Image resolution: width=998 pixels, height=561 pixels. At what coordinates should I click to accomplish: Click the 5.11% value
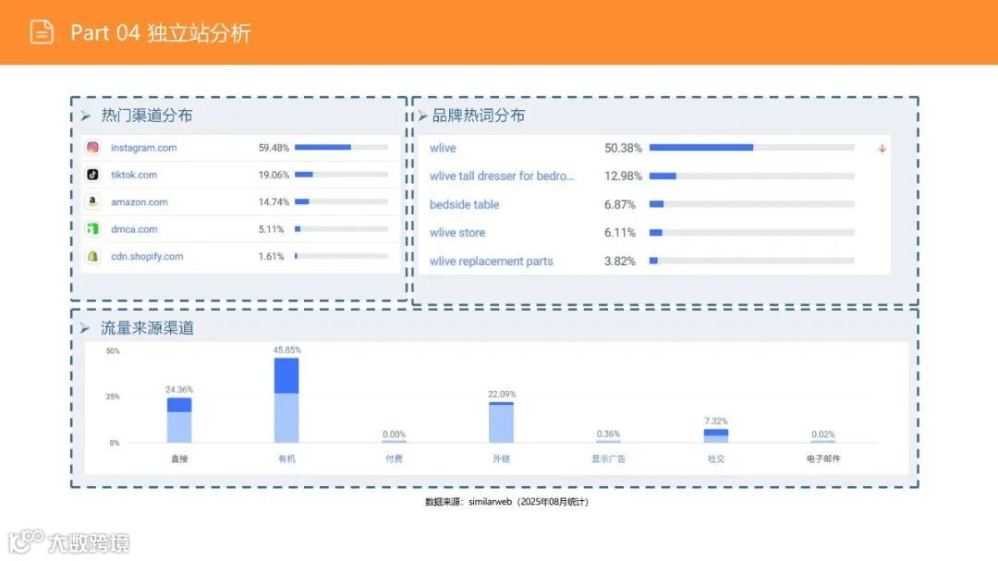click(x=271, y=229)
